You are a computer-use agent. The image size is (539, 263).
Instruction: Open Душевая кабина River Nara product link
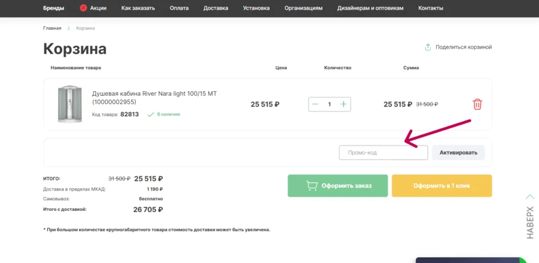click(x=154, y=98)
